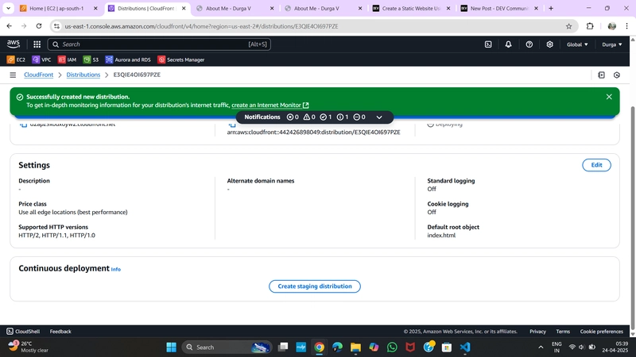Focus the AWS console search box
This screenshot has height=357, width=636.
159,44
